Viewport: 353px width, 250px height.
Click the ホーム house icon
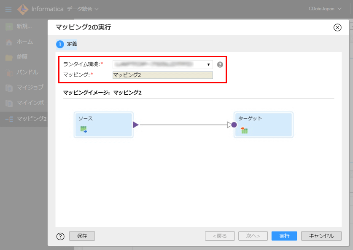point(9,42)
